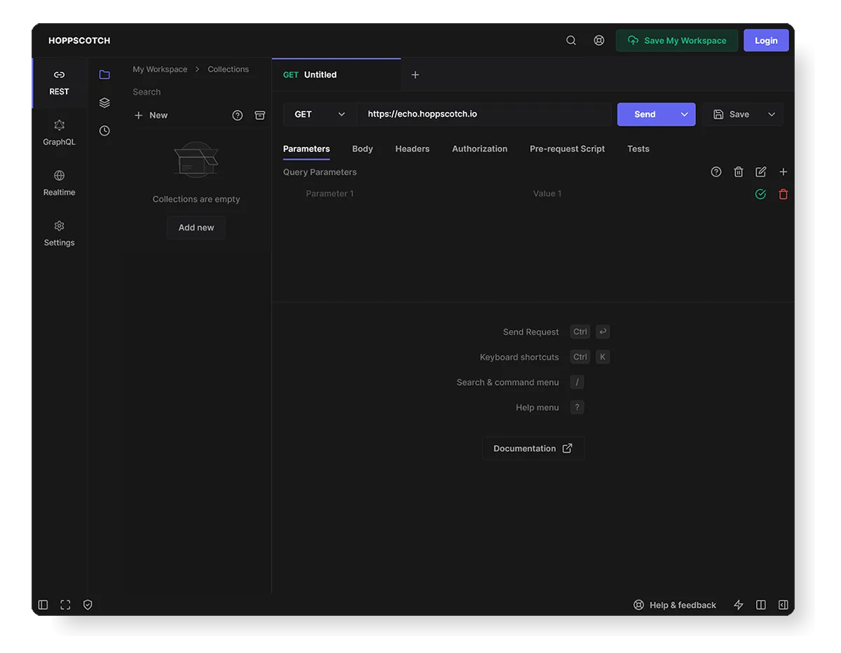Open the Environments layers icon panel
Image resolution: width=841 pixels, height=653 pixels.
104,103
